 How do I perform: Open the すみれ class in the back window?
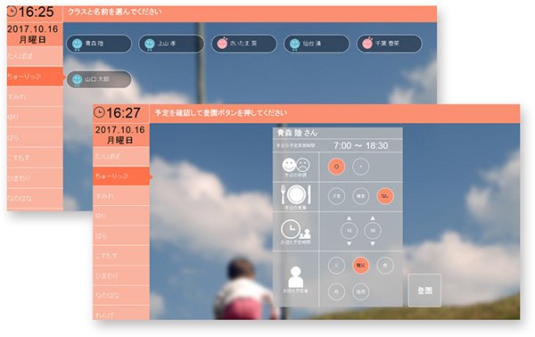(x=35, y=96)
